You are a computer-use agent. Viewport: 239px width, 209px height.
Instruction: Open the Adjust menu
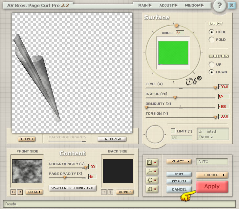(168, 5)
